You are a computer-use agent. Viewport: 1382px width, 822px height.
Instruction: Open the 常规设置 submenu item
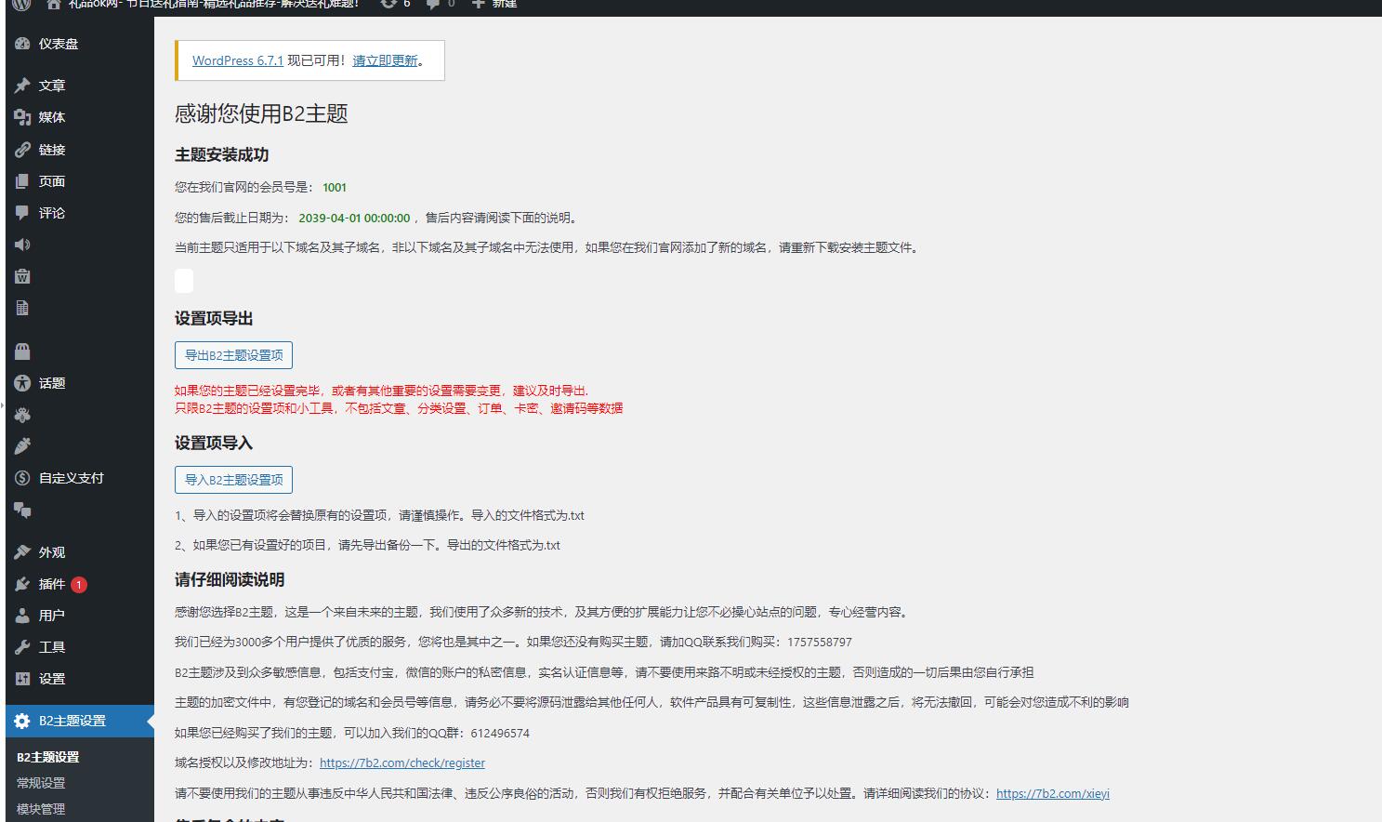41,782
